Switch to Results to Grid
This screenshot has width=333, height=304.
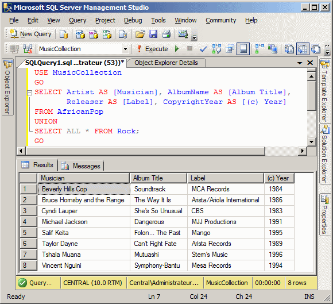pos(303,49)
